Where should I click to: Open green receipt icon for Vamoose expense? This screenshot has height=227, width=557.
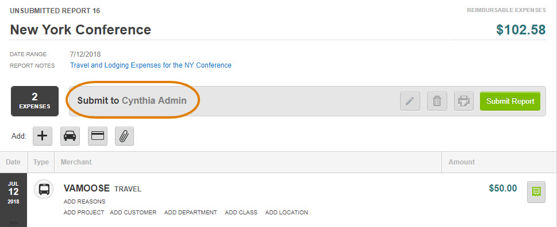536,192
